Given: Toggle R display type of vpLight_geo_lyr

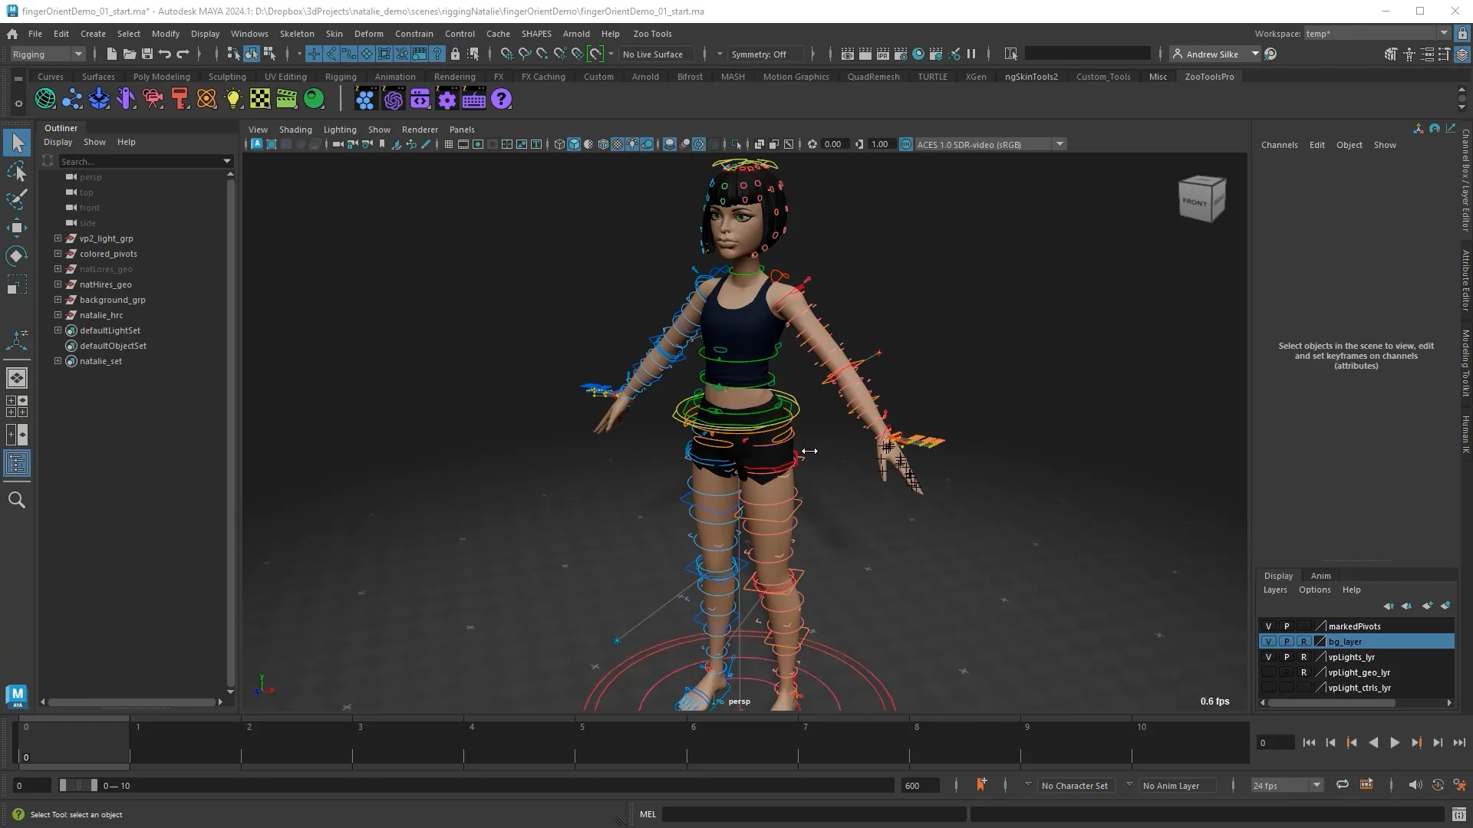Looking at the screenshot, I should [x=1303, y=672].
